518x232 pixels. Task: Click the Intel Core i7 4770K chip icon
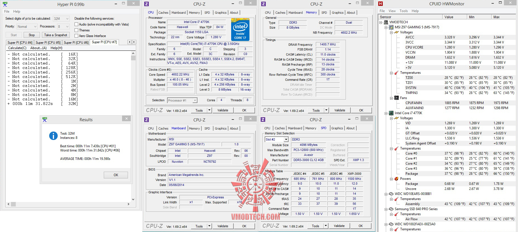(391, 113)
